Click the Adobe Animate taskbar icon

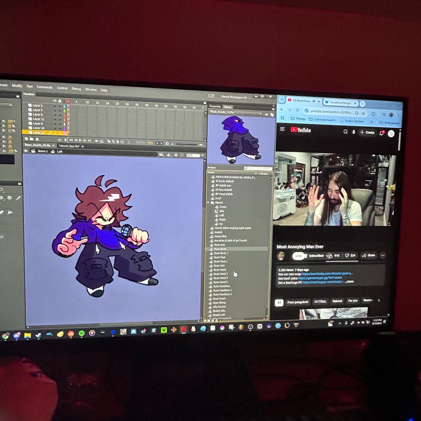(184, 329)
